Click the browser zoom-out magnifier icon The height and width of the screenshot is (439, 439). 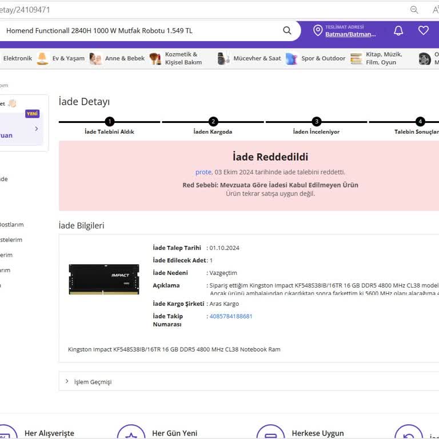(x=414, y=10)
